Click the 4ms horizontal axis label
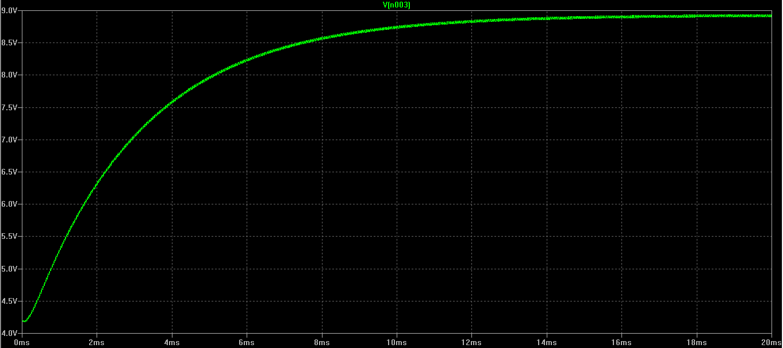 [172, 342]
